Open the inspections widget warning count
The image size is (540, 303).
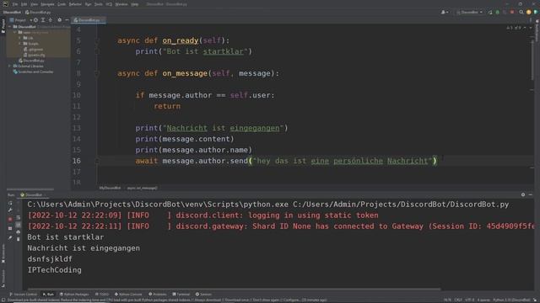pyautogui.click(x=515, y=28)
